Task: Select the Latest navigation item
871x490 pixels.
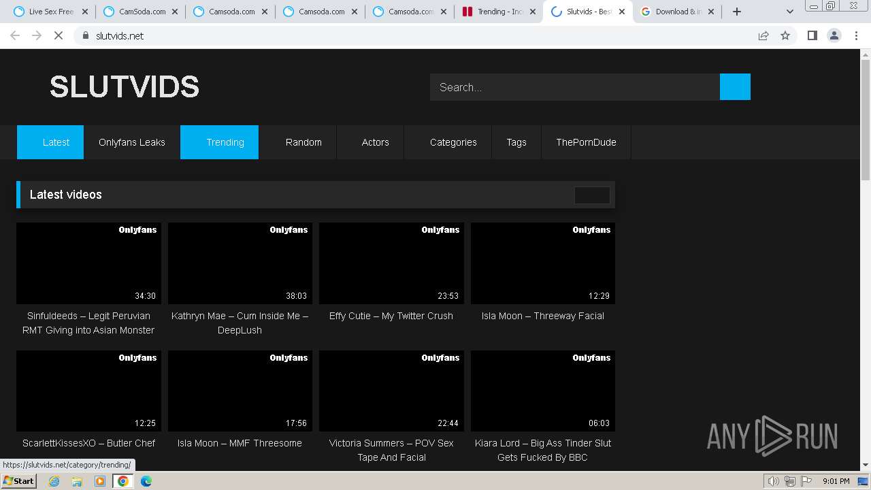Action: (x=50, y=142)
